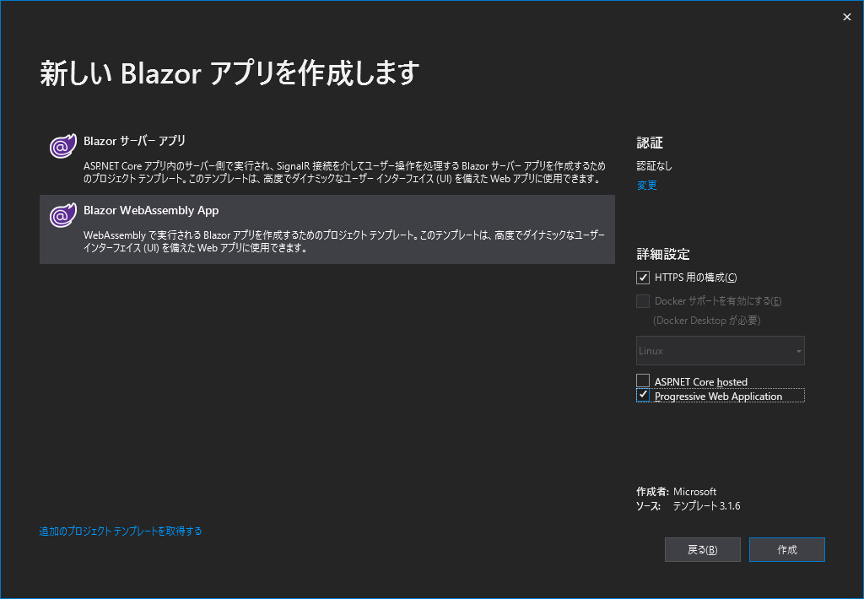The height and width of the screenshot is (599, 864).
Task: Click the 認証 heading
Action: (650, 143)
